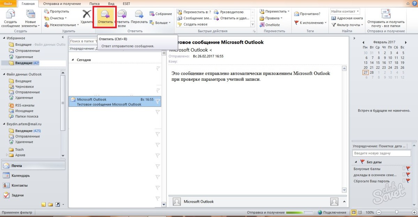Open Правила rules dropdown

click(271, 18)
